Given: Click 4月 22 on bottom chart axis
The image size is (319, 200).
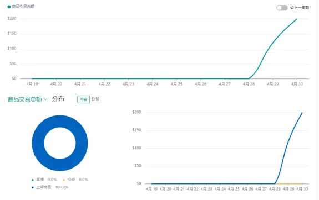Looking at the screenshot, I should click(193, 189).
